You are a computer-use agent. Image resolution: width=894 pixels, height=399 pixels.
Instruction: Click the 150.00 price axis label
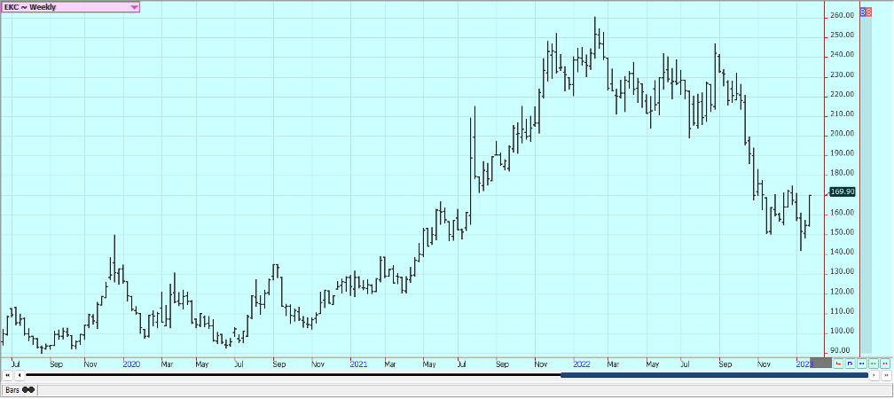[x=843, y=232]
